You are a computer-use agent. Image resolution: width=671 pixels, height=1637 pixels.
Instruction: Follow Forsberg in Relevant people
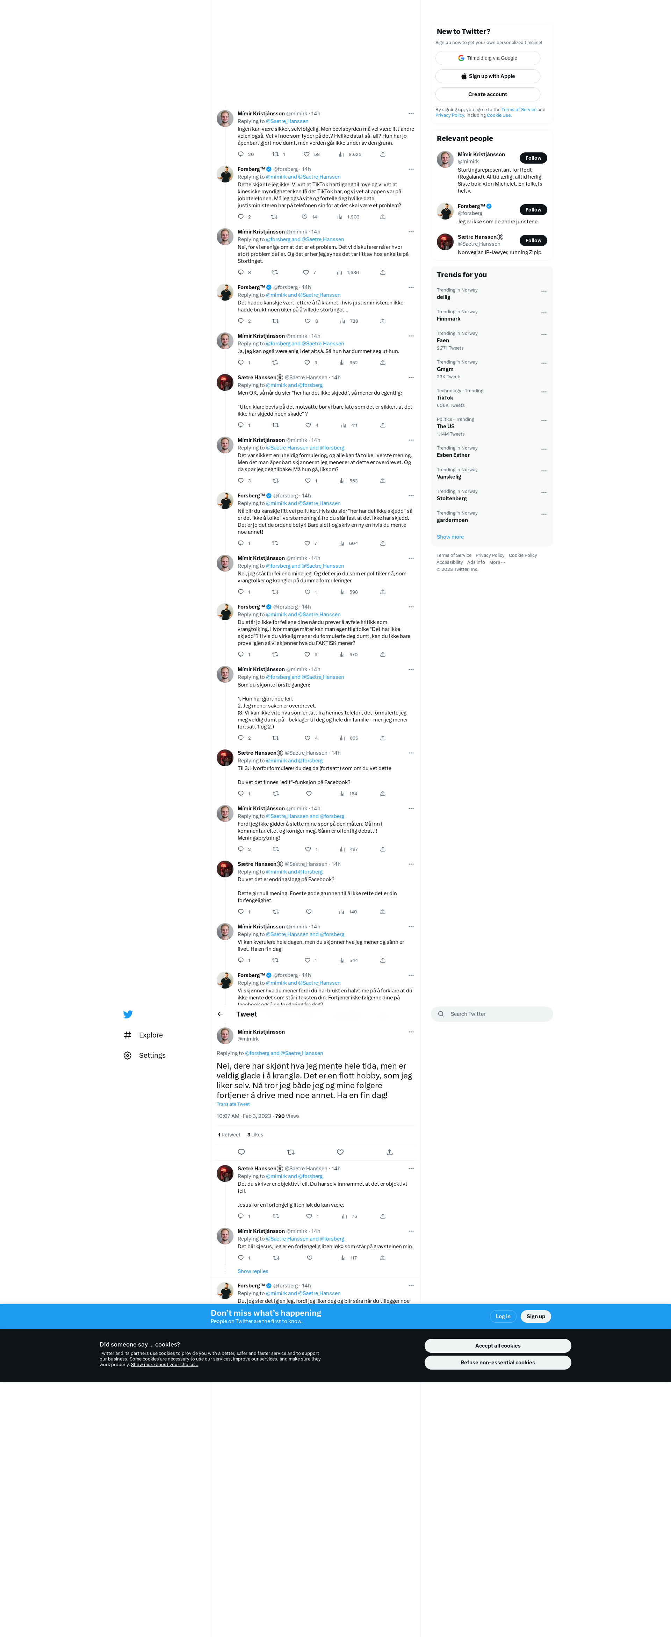533,210
